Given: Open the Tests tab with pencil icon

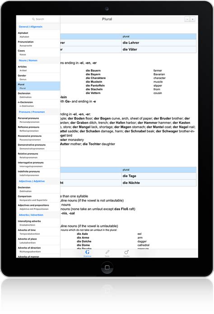Looking at the screenshot, I should coord(107,253).
